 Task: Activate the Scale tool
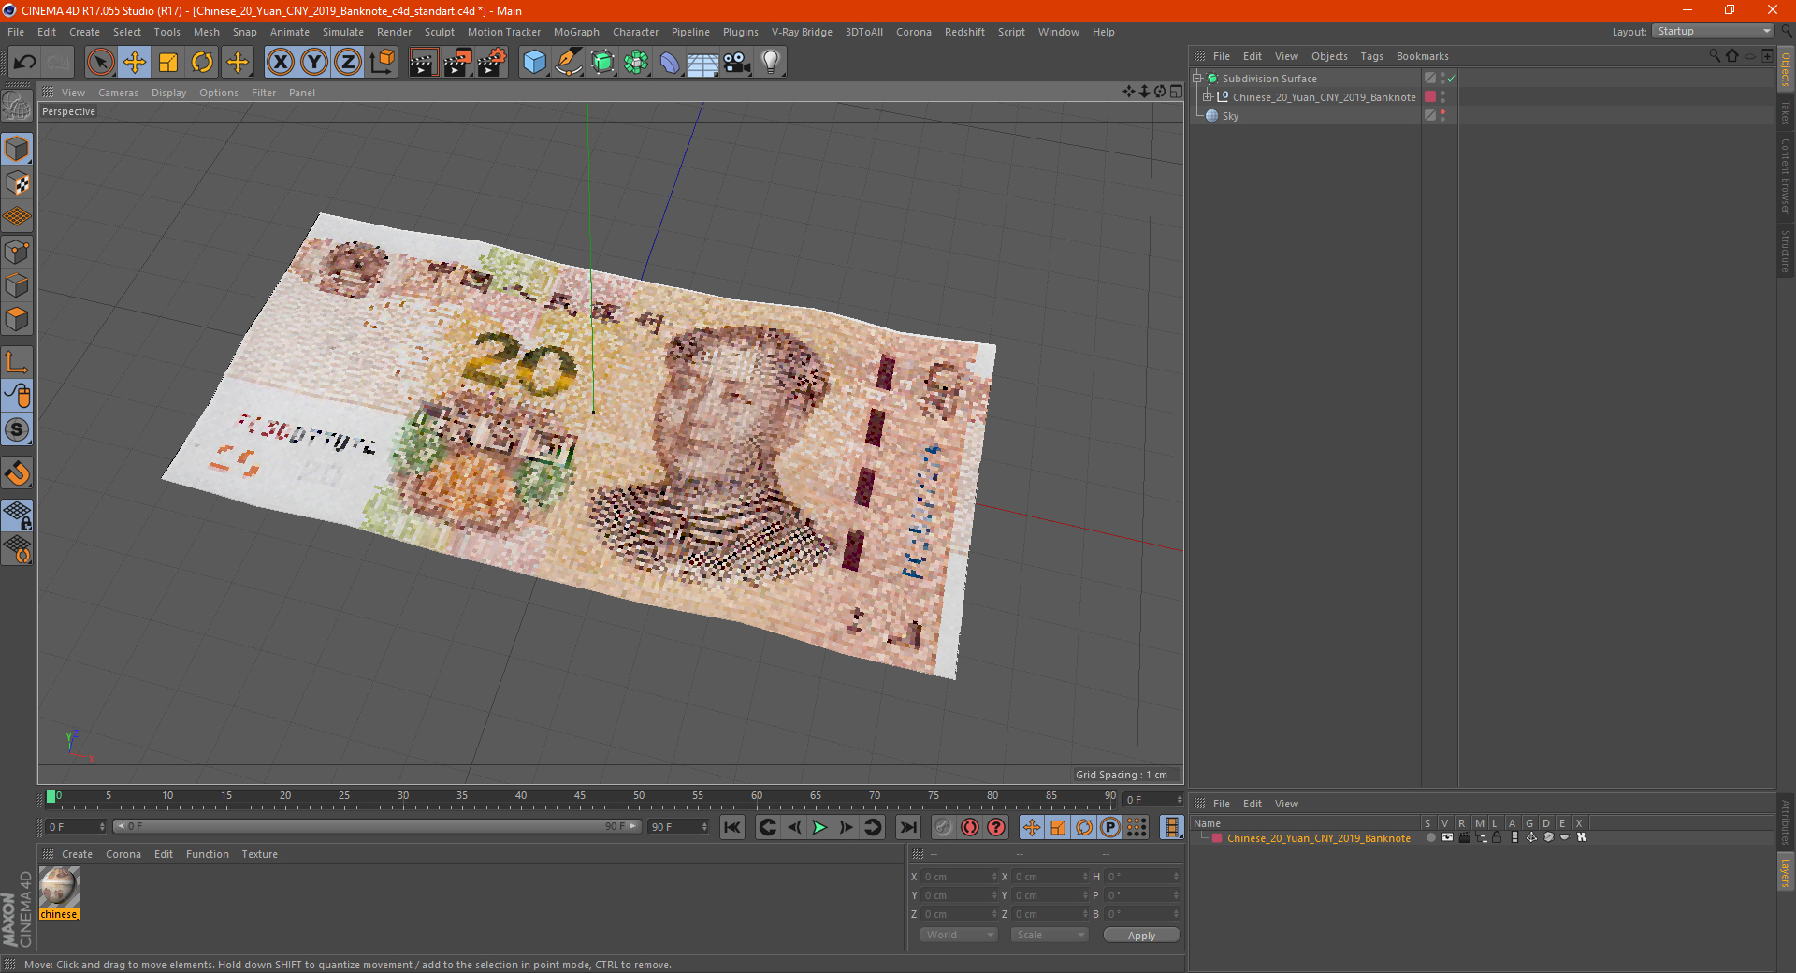168,63
